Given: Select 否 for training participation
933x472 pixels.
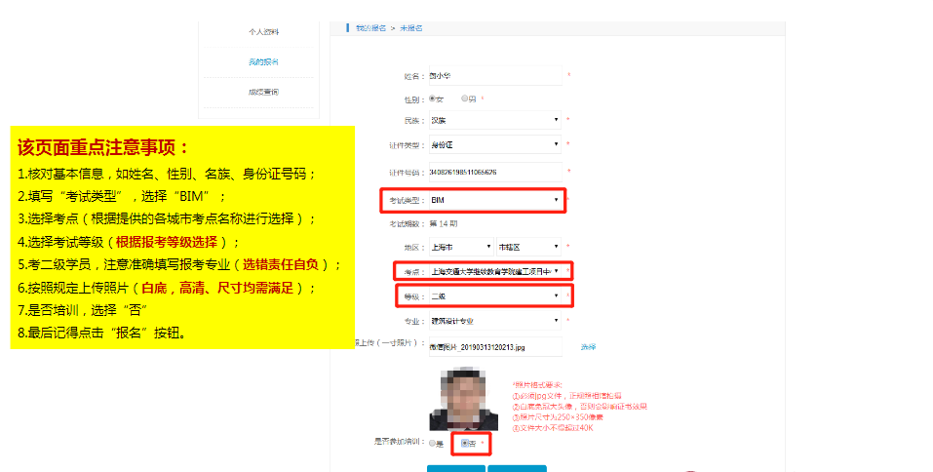Looking at the screenshot, I should click(x=465, y=444).
